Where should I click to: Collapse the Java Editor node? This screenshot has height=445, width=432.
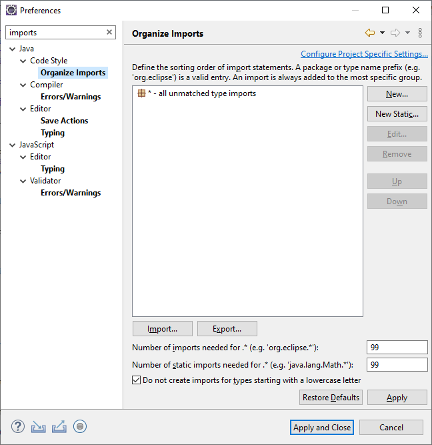(x=23, y=109)
